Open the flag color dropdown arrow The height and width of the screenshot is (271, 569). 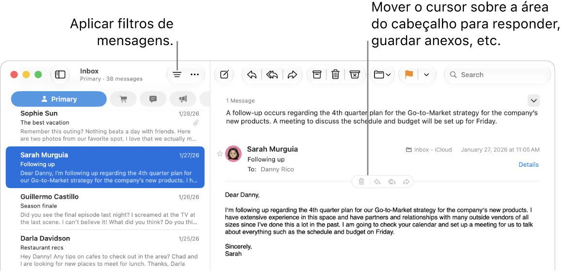[x=426, y=75]
